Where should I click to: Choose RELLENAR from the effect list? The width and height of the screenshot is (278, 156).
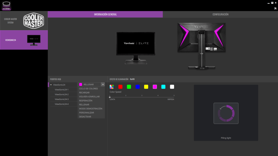84,105
